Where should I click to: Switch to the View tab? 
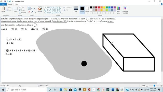pos(17,4)
